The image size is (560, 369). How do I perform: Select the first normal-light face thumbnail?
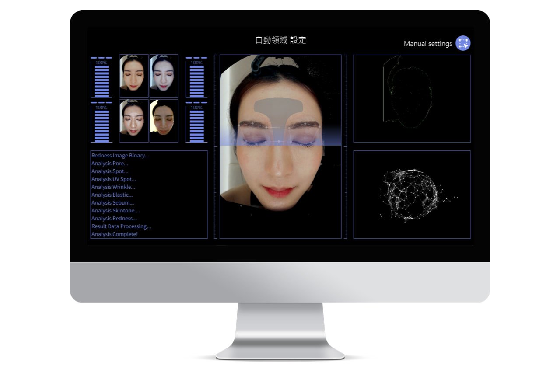(134, 76)
